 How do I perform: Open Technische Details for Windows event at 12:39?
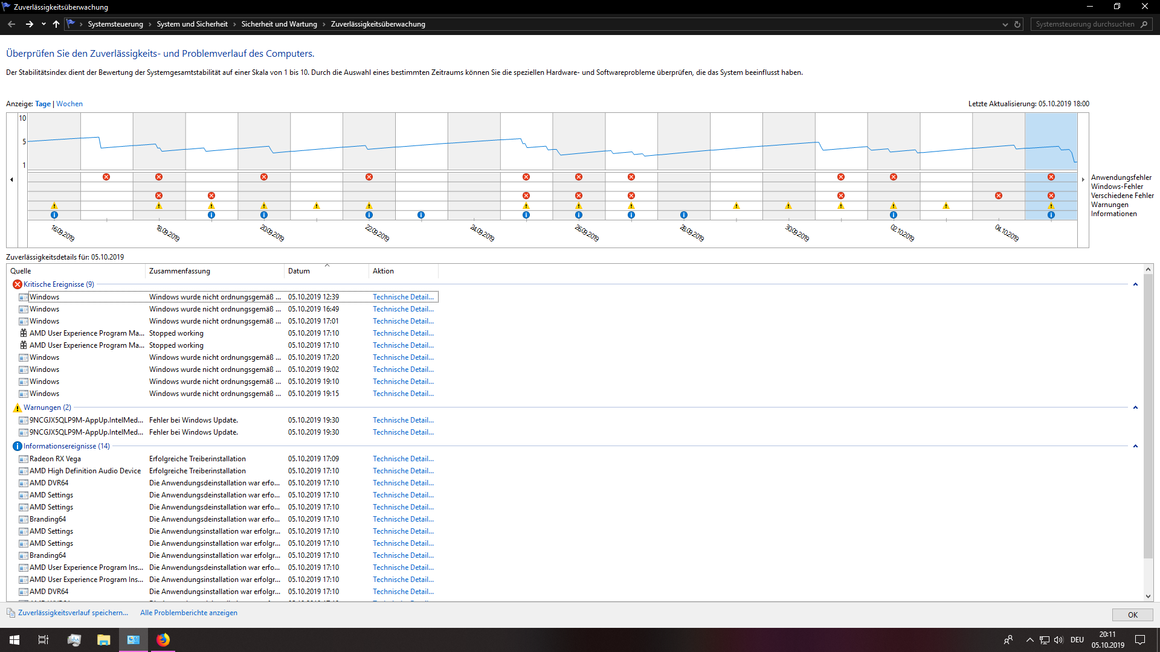coord(403,297)
